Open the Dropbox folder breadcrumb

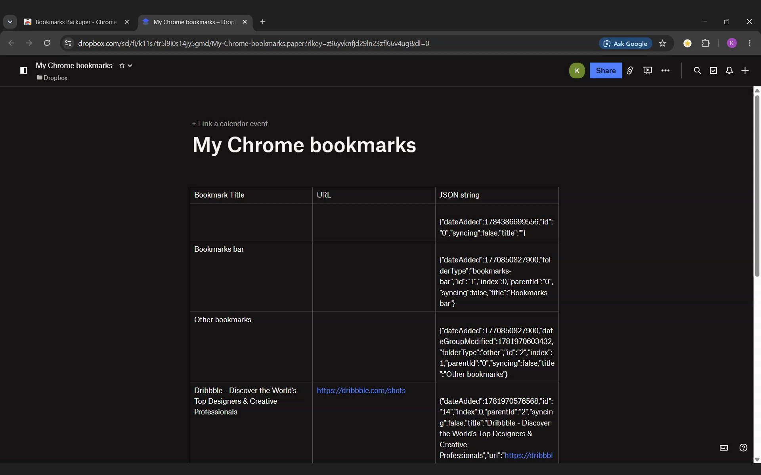pos(52,78)
